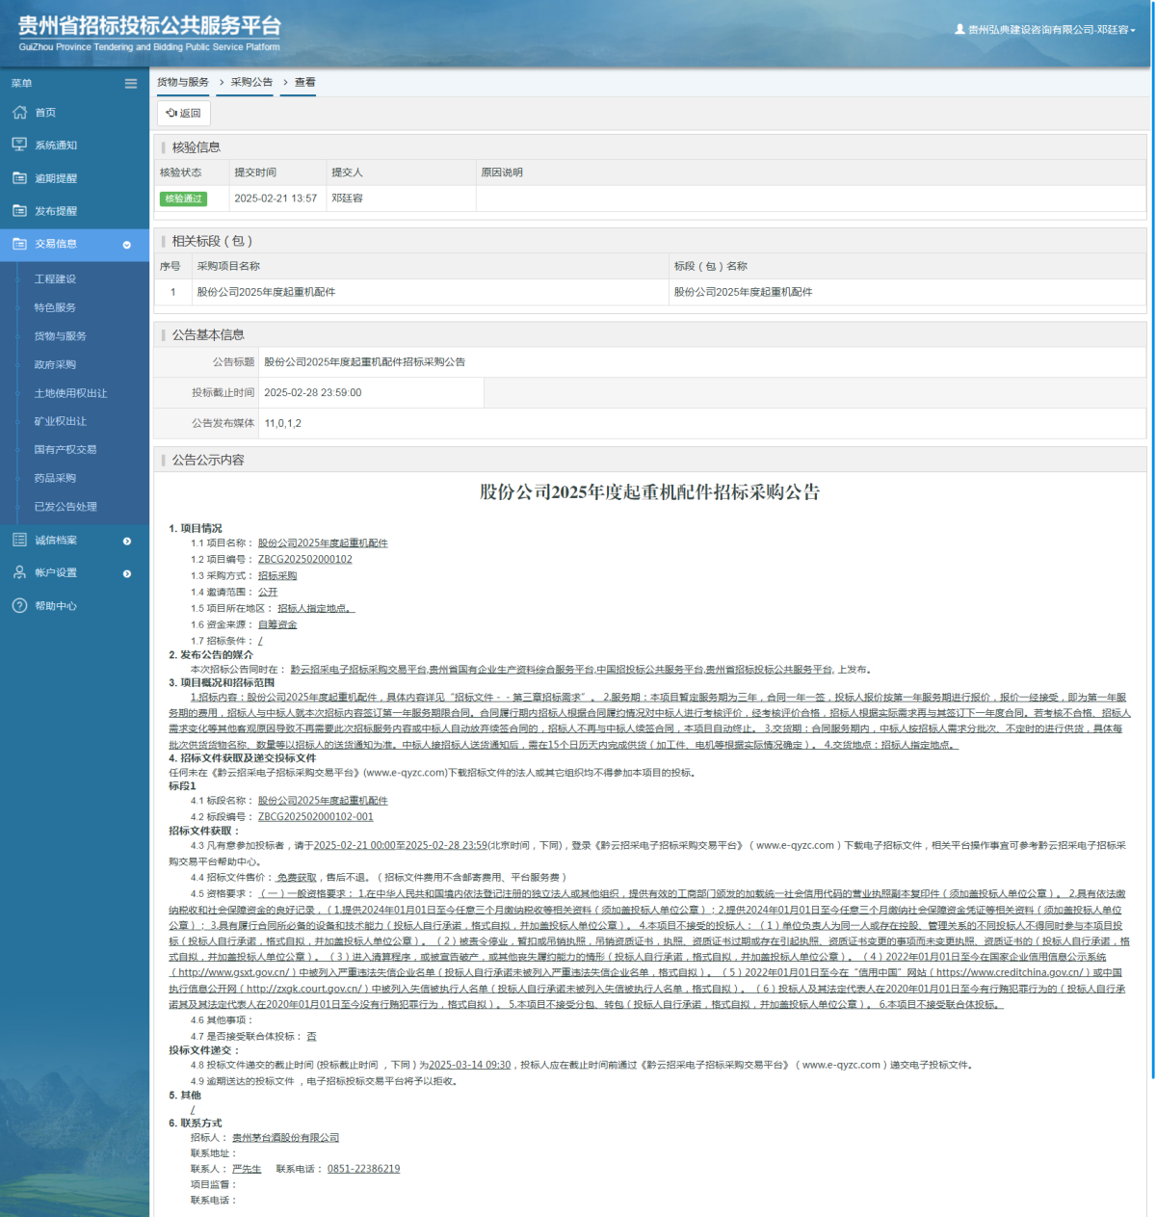Click the green 核验通过 status badge

point(183,198)
